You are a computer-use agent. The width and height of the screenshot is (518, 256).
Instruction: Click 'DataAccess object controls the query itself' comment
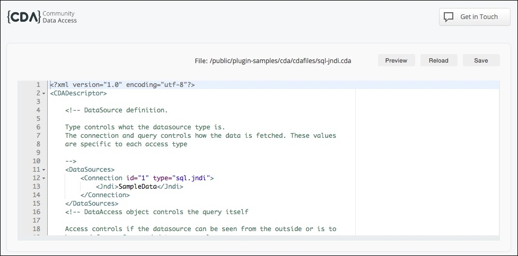(x=156, y=211)
